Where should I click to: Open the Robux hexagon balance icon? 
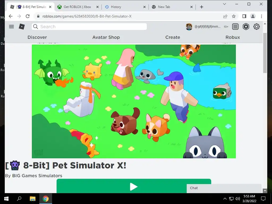click(x=246, y=27)
